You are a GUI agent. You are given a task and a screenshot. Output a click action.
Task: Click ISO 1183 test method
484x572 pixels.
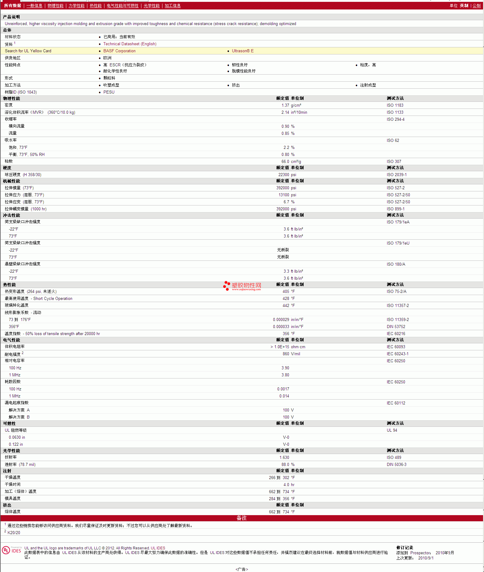pos(395,105)
